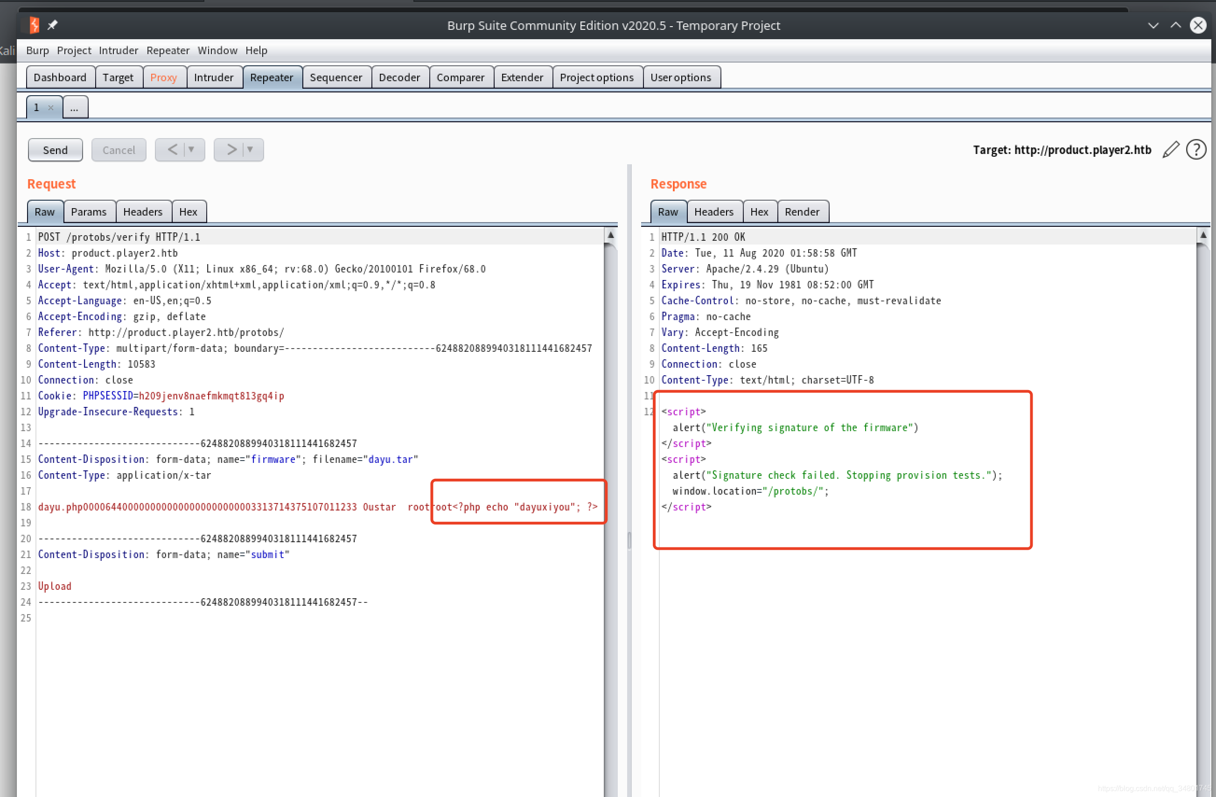
Task: Click the pane divider between request and response
Action: tap(629, 539)
